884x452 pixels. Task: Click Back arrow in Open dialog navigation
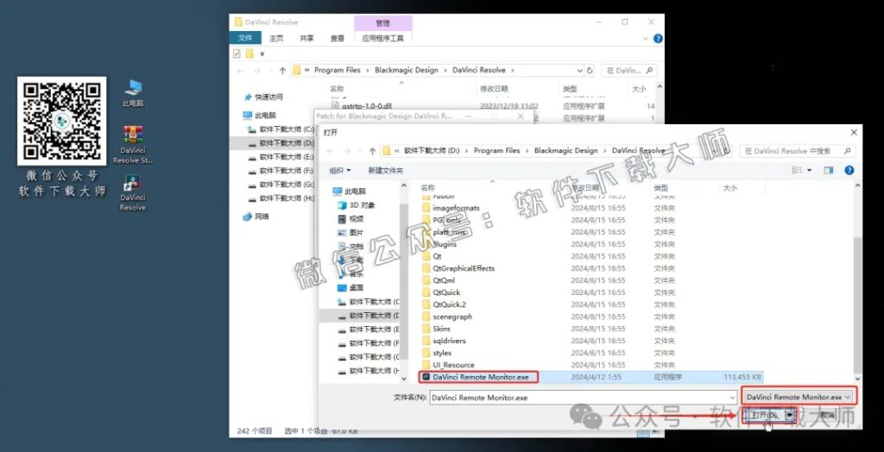(x=331, y=151)
